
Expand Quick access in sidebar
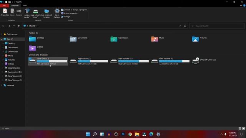[x=2, y=34]
